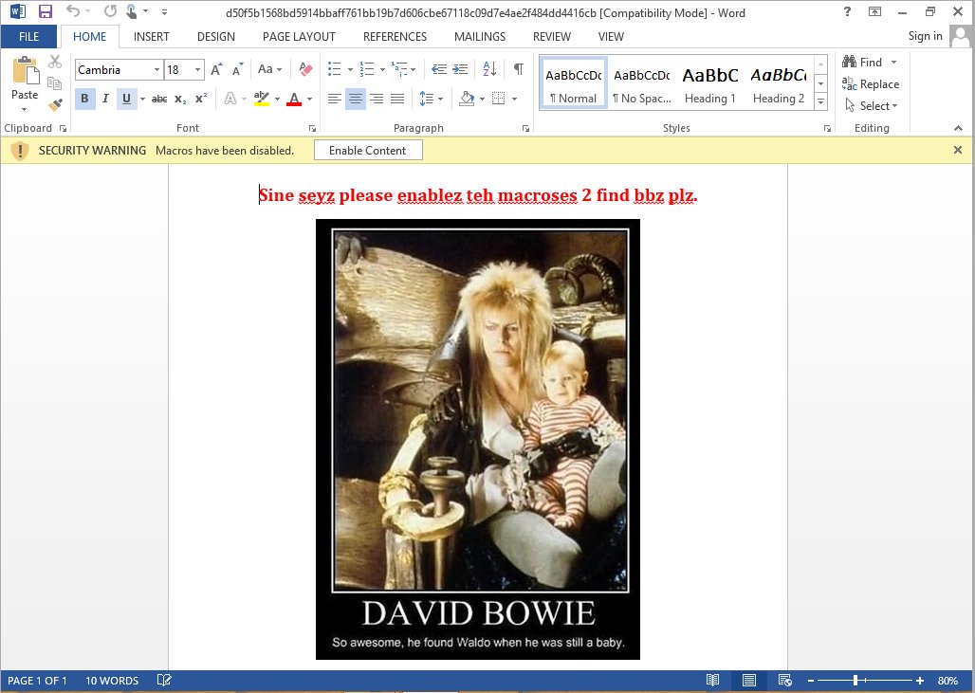Open the Numbering list dropdown
This screenshot has width=975, height=693.
[382, 69]
